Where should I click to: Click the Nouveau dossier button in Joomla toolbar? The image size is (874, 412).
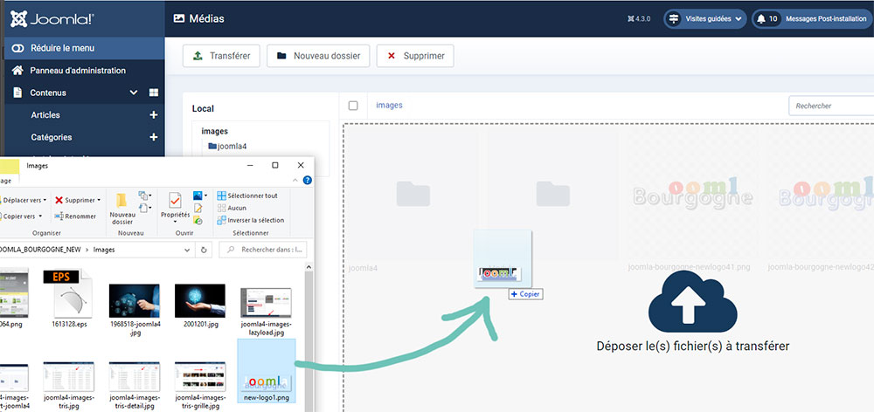[x=318, y=56]
